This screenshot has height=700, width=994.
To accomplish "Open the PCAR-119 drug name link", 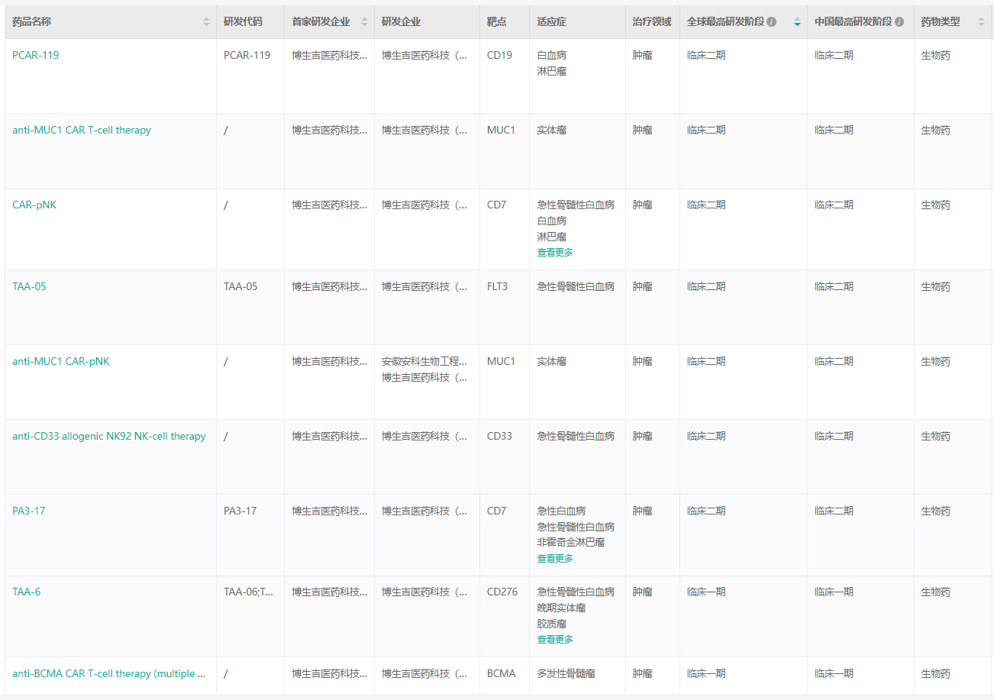I will [36, 55].
